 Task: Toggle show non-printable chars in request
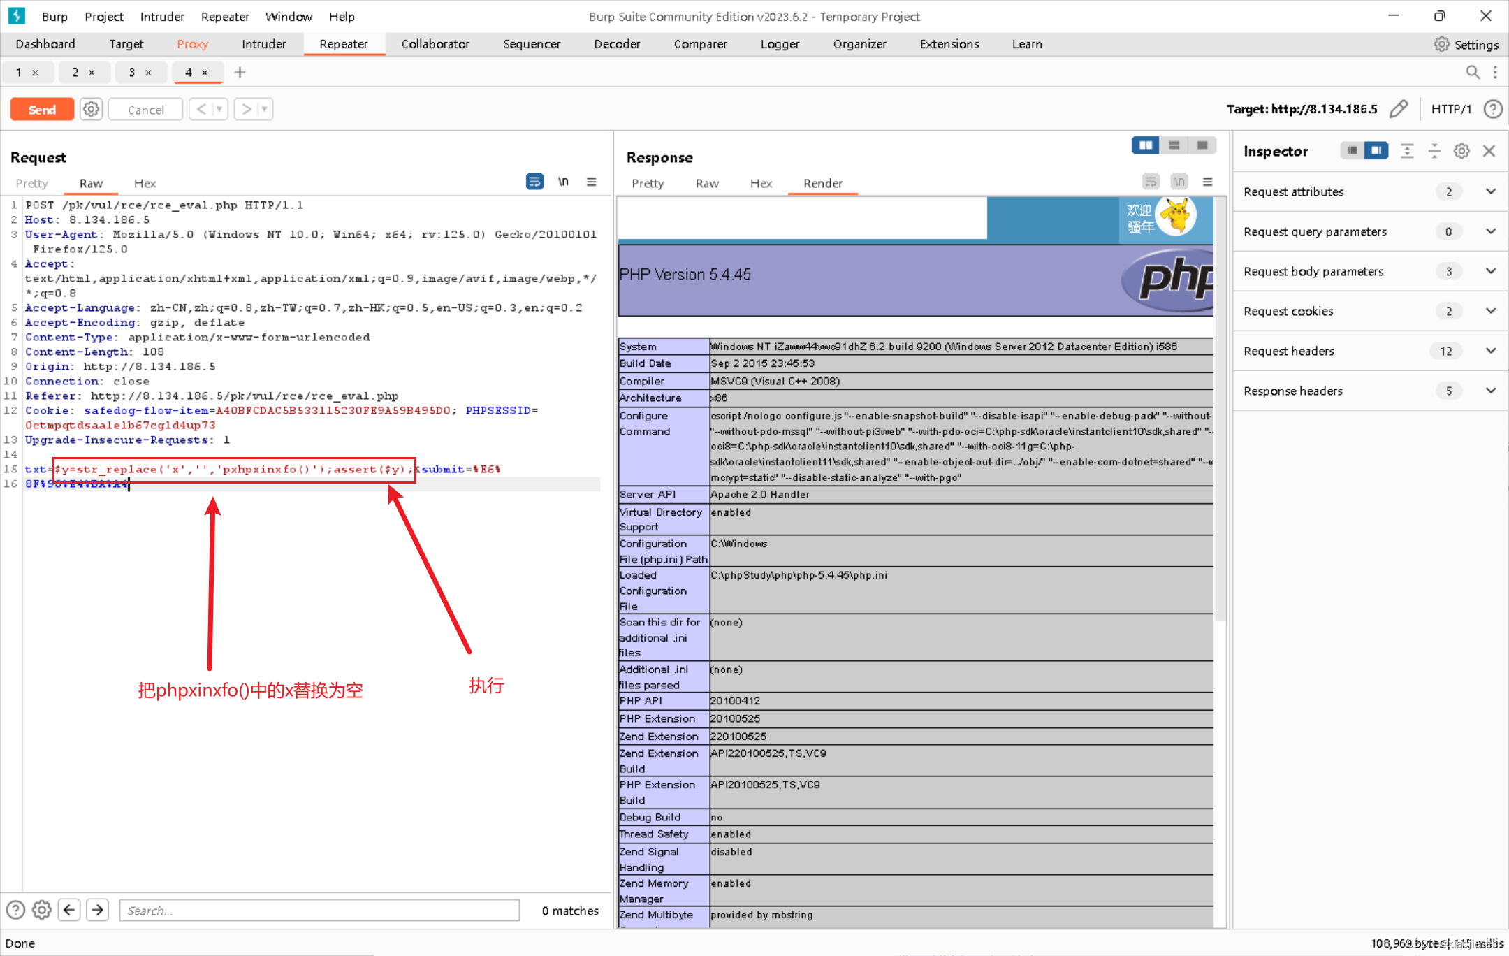click(x=563, y=182)
